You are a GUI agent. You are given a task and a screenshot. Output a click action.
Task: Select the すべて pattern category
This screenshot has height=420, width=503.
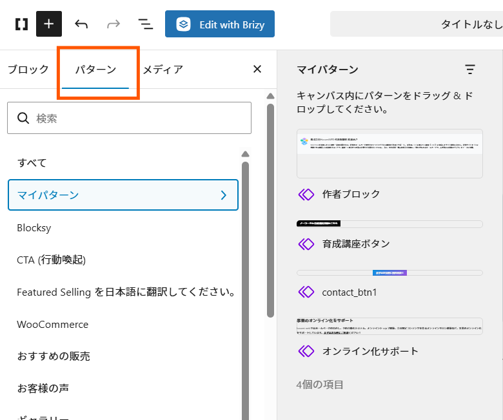point(32,162)
